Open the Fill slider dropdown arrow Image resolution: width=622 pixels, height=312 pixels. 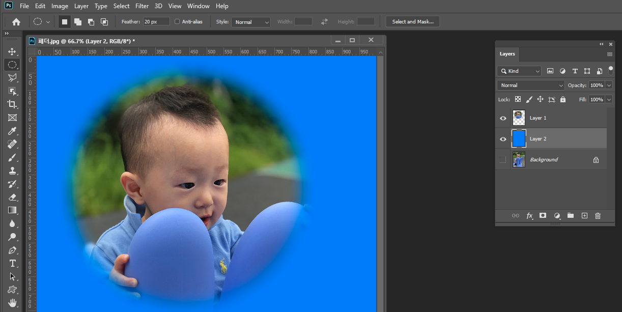point(609,100)
